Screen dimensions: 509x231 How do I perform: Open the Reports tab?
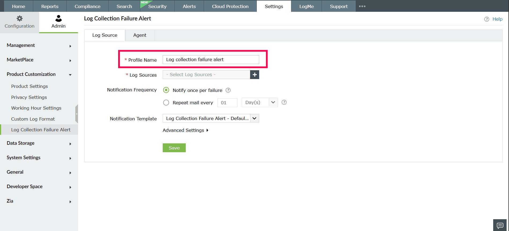pyautogui.click(x=50, y=6)
